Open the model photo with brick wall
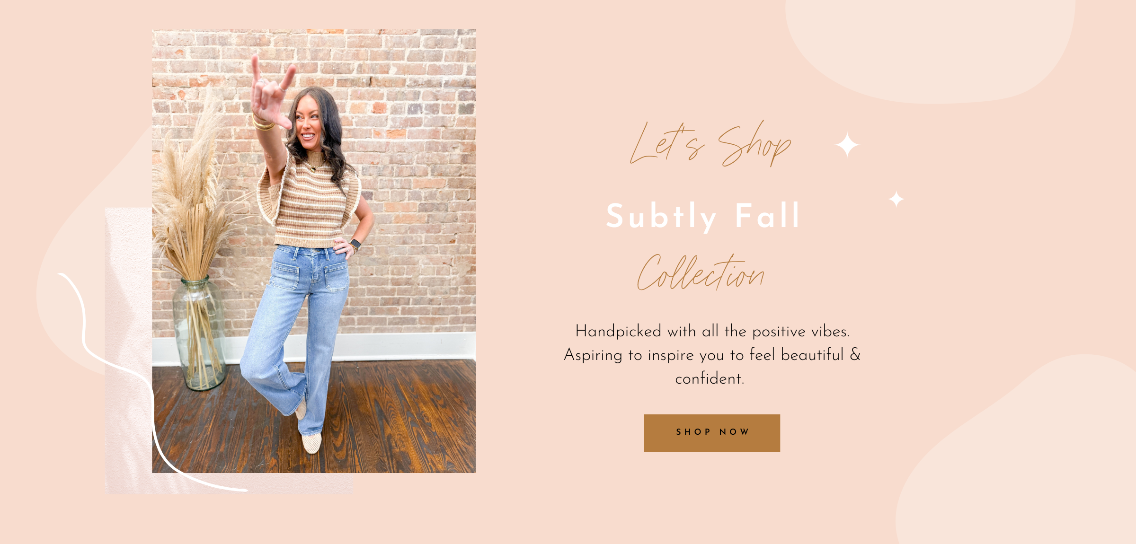 click(x=314, y=251)
